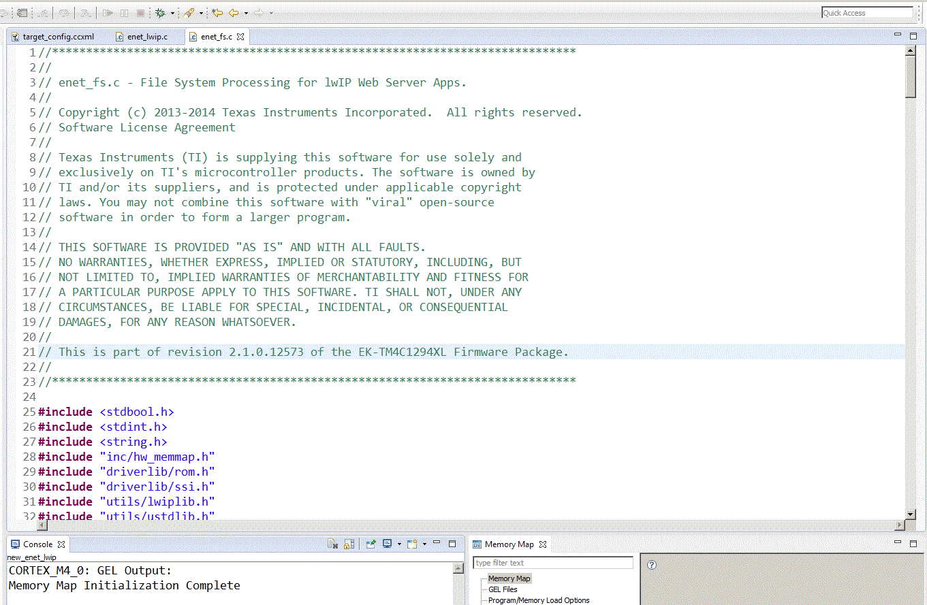Minimize the Memory Map view
This screenshot has width=927, height=605.
point(897,543)
